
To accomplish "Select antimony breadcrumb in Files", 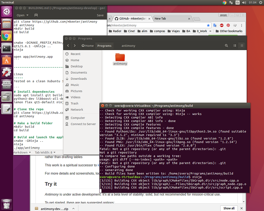I will pos(128,46).
